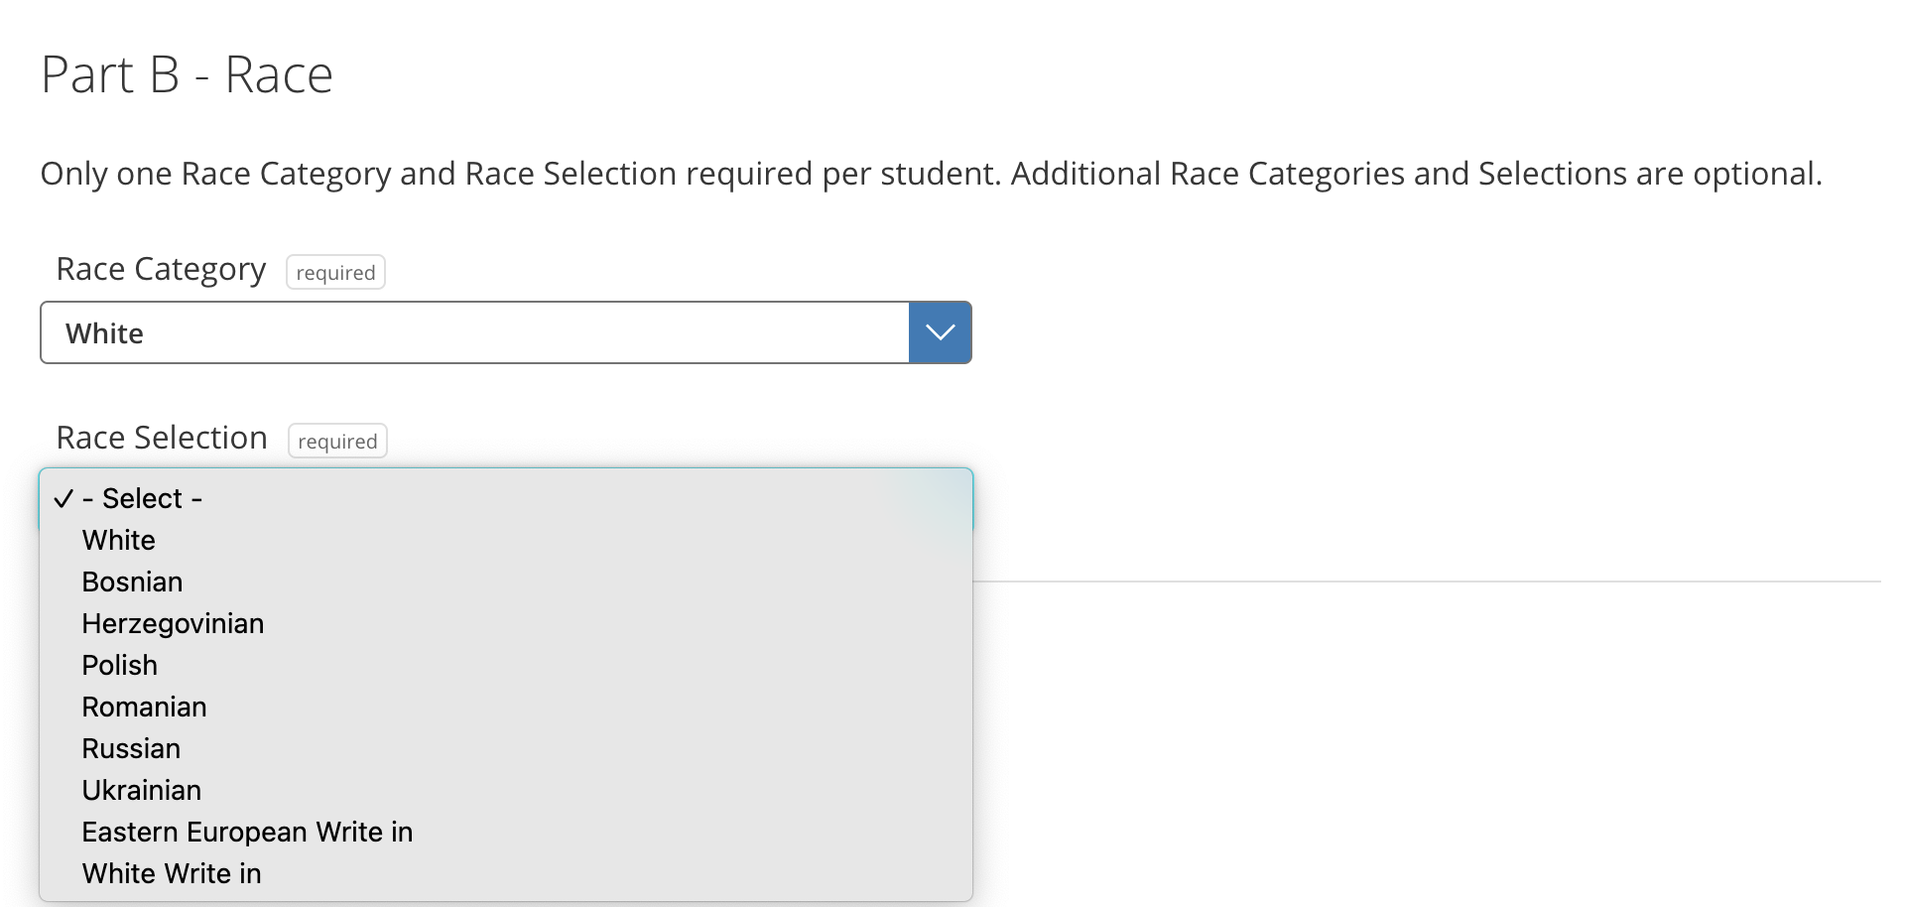Click the Race Category combo box field
The image size is (1907, 907).
(476, 332)
